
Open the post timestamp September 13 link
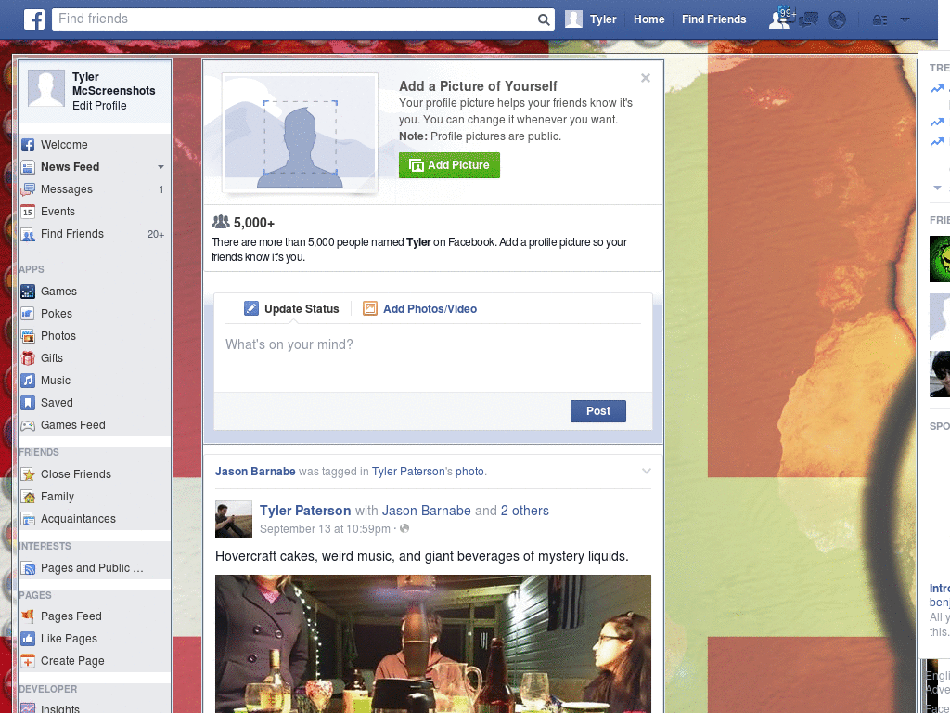325,528
